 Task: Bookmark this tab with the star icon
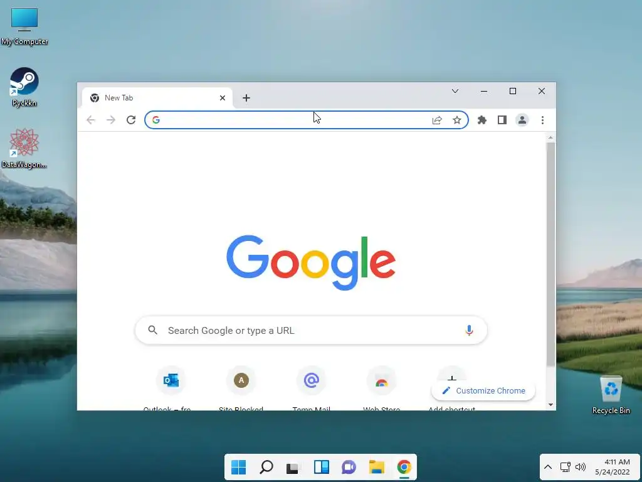(x=457, y=120)
